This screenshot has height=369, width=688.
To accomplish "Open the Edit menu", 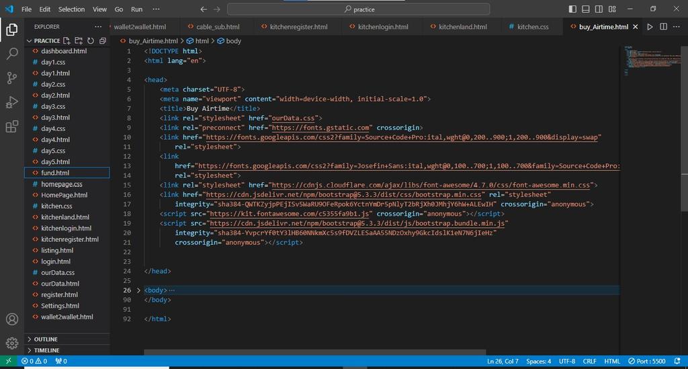I will coord(45,9).
